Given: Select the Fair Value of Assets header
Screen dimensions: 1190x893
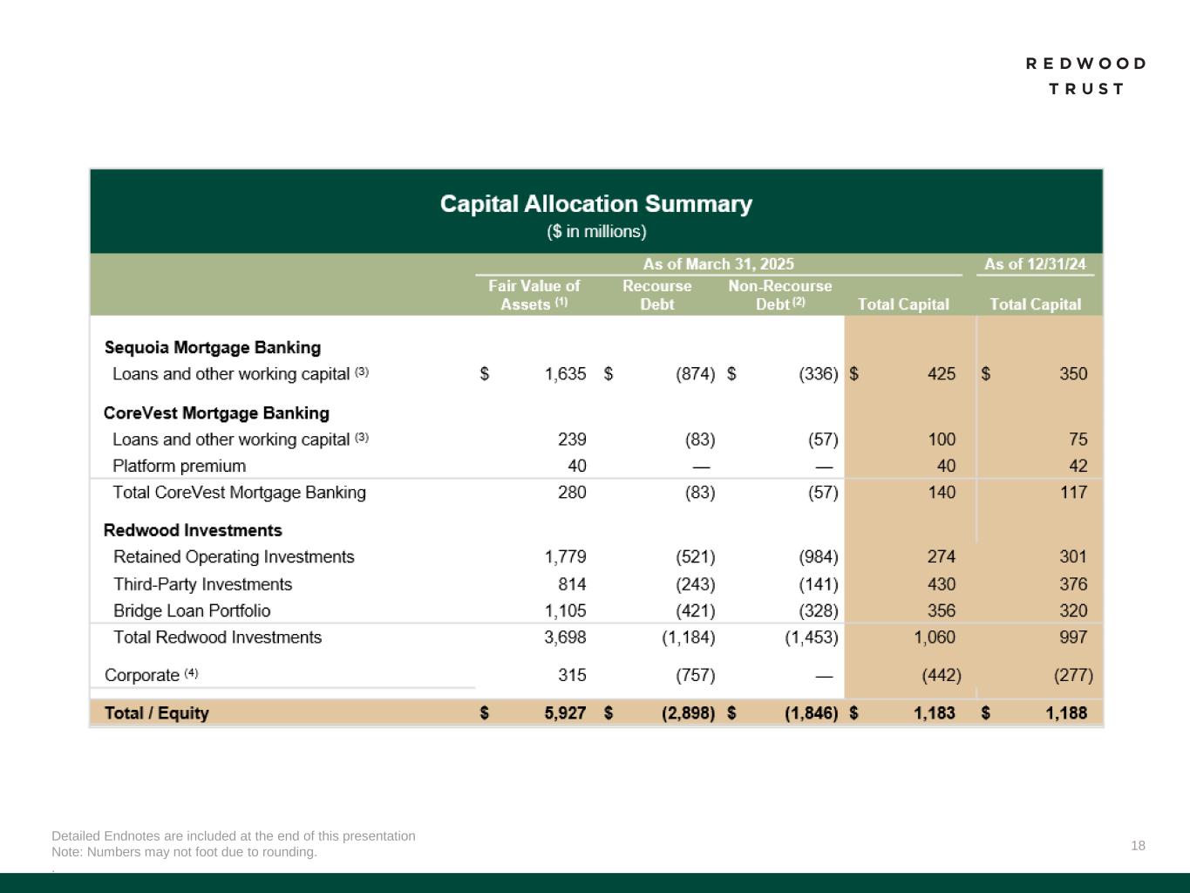Looking at the screenshot, I should click(x=534, y=295).
